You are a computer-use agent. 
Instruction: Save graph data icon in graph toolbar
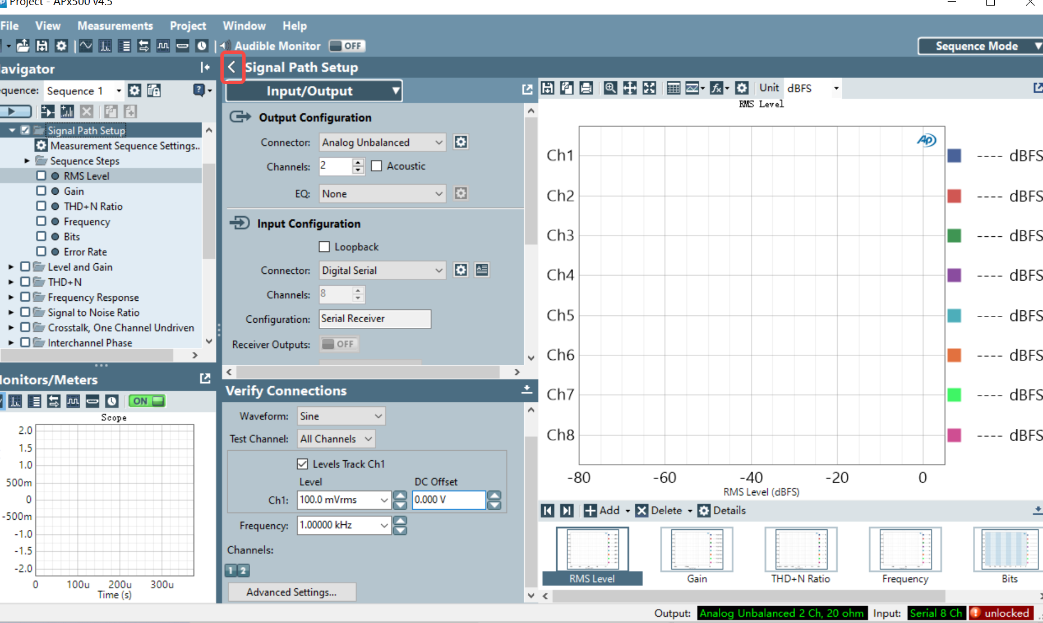click(548, 88)
